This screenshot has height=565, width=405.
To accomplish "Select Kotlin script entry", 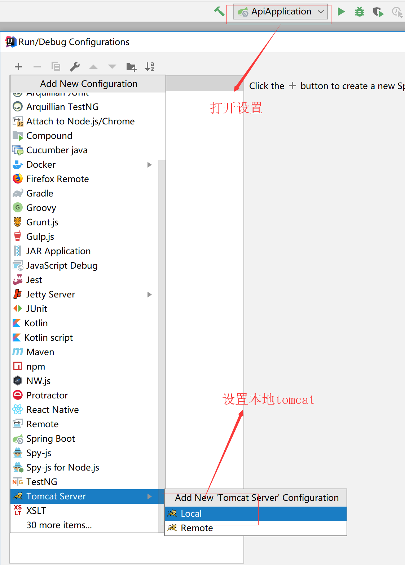I will (x=84, y=337).
